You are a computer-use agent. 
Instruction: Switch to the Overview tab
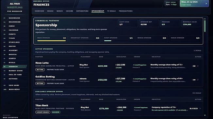[x=39, y=11]
